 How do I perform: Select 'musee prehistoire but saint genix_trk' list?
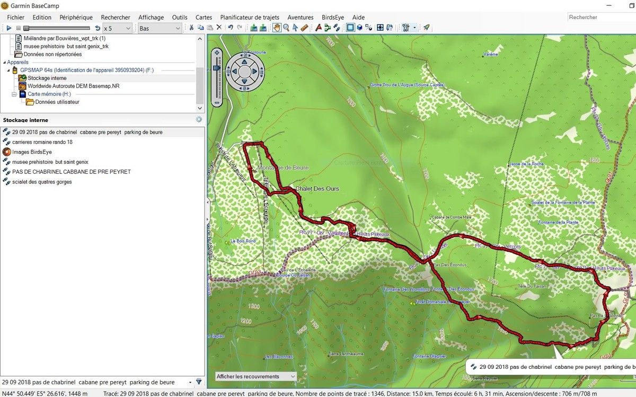tap(66, 46)
